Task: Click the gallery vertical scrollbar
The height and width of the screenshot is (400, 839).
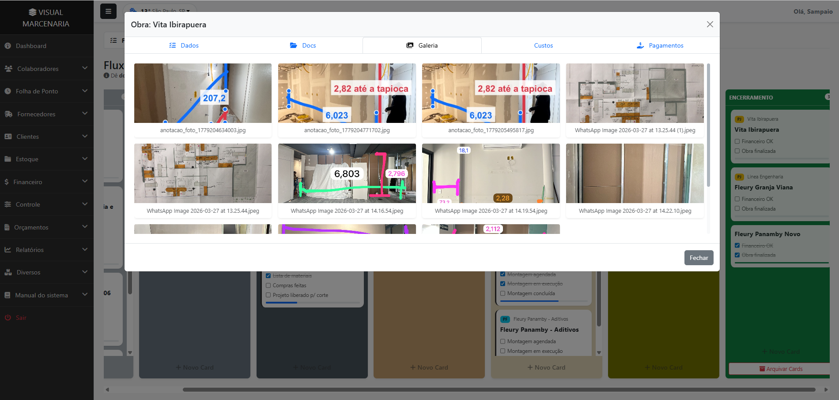Action: point(708,126)
